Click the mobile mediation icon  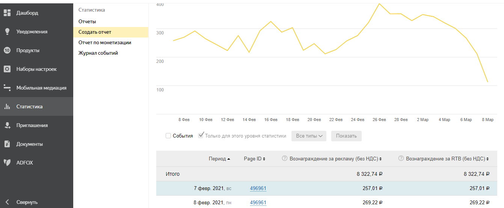point(7,88)
